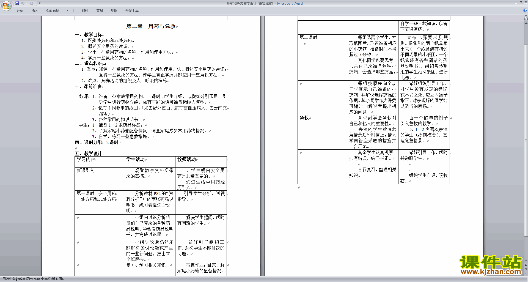The image size is (528, 282).
Task: Click the blue Help question mark icon
Action: pos(525,11)
